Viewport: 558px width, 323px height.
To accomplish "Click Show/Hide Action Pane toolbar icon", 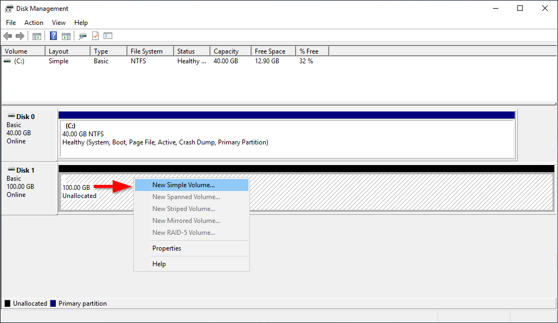I will click(66, 36).
